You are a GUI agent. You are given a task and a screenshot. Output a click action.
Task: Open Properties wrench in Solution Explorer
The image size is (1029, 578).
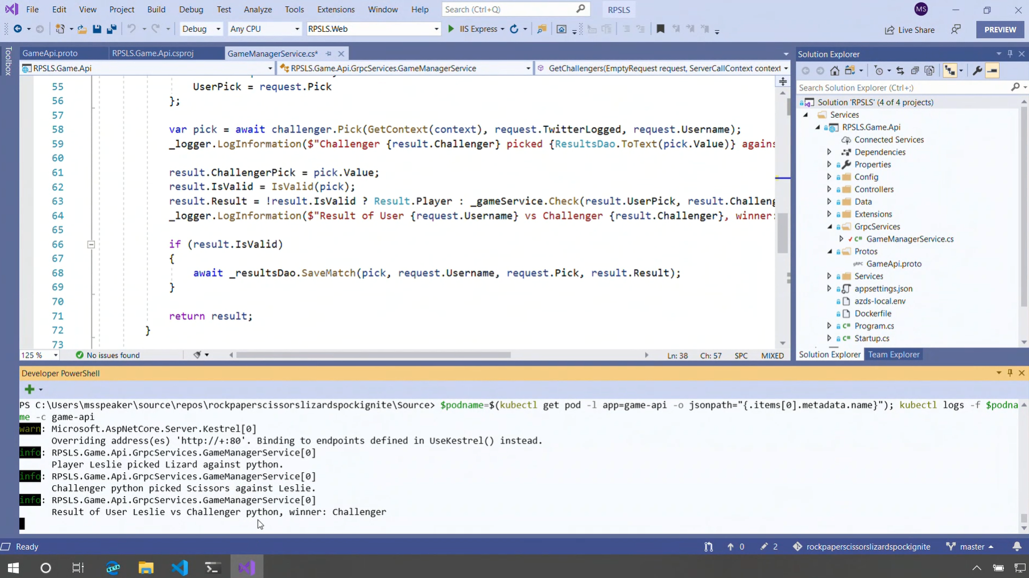(x=977, y=71)
